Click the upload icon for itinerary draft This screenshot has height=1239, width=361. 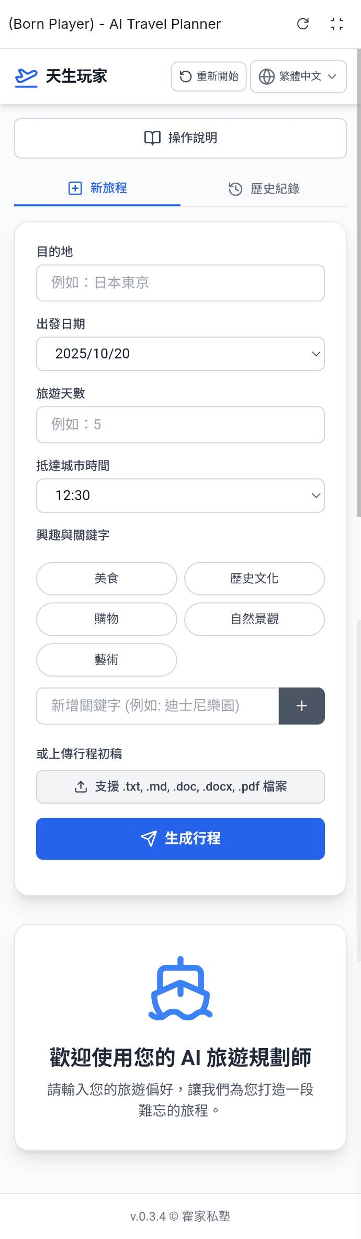(81, 786)
